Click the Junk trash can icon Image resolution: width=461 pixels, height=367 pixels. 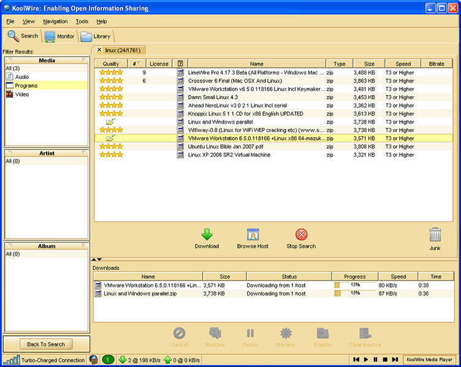(x=435, y=235)
